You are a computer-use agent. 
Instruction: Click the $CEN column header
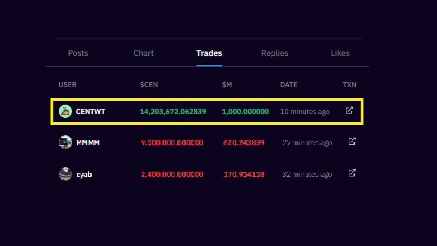click(x=149, y=85)
